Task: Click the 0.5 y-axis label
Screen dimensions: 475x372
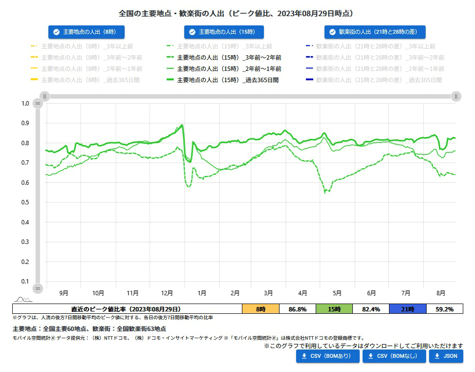Action: pos(25,202)
